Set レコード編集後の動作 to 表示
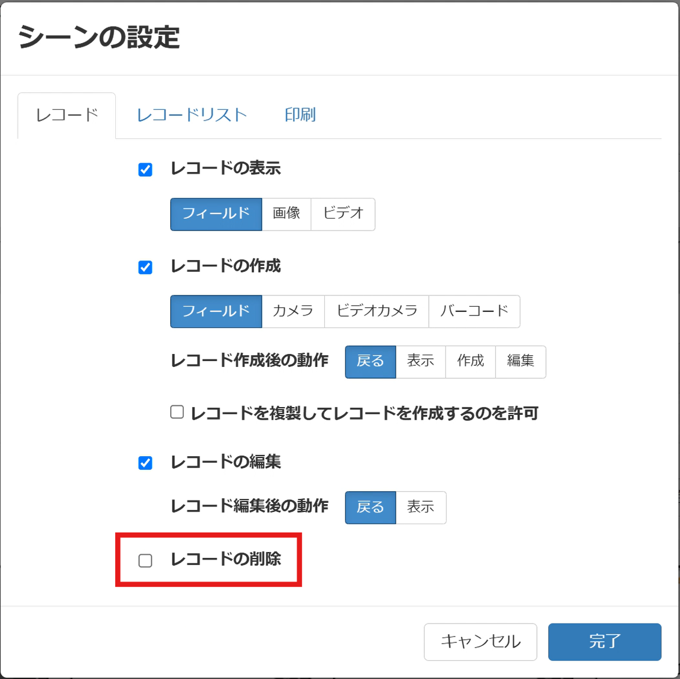 [x=421, y=508]
